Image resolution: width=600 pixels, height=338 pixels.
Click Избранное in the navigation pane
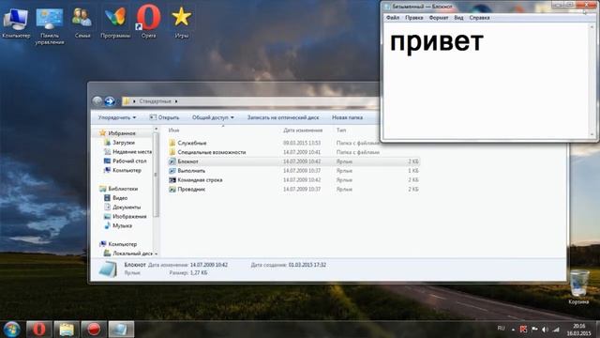(122, 133)
